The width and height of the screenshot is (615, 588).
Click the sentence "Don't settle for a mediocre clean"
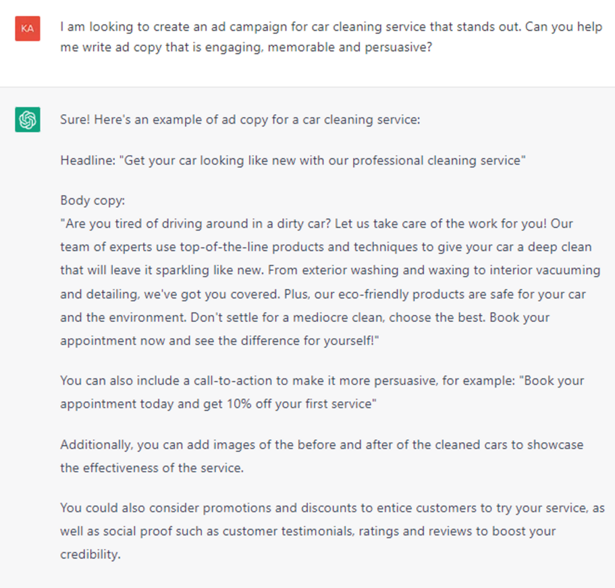(286, 317)
